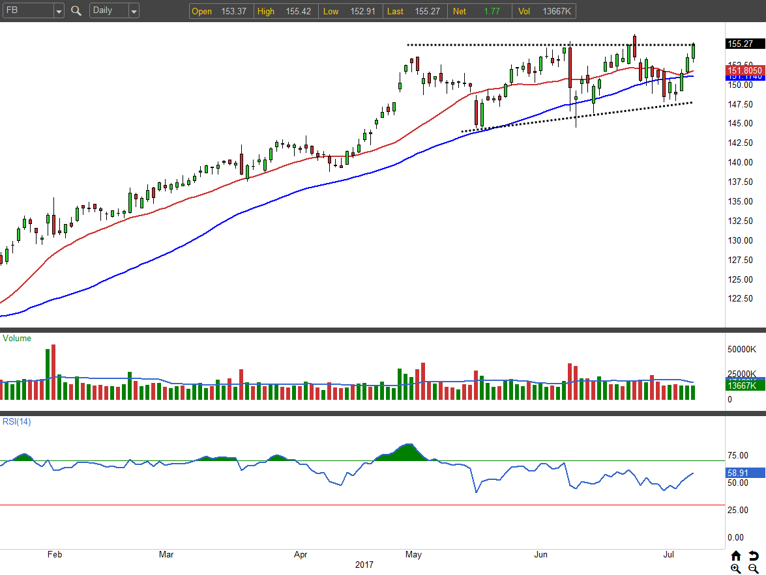Click the Open price field in header
Screen dimensions: 766x575
(219, 11)
